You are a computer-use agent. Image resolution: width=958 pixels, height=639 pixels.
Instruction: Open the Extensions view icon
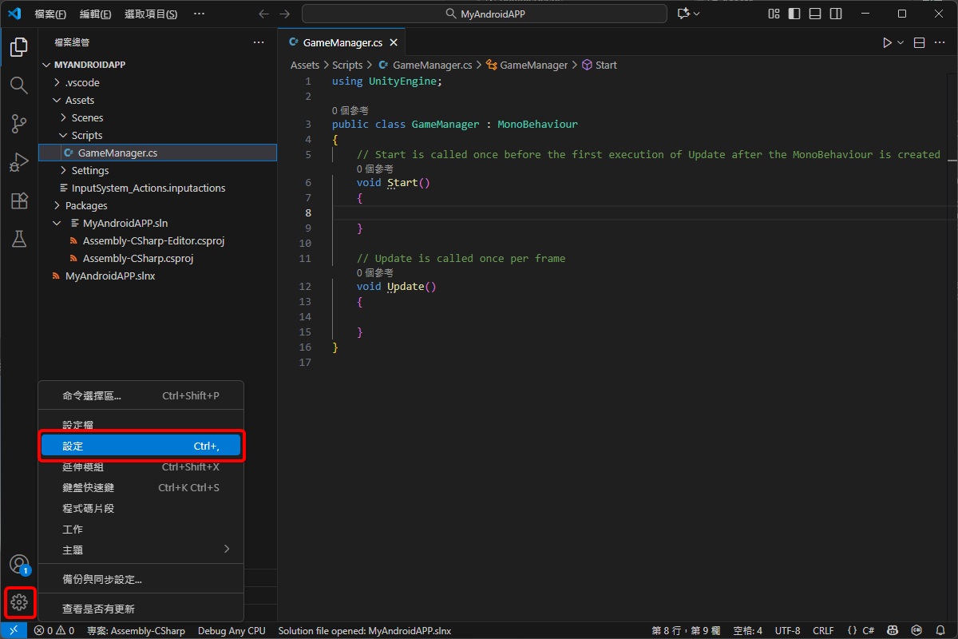18,201
